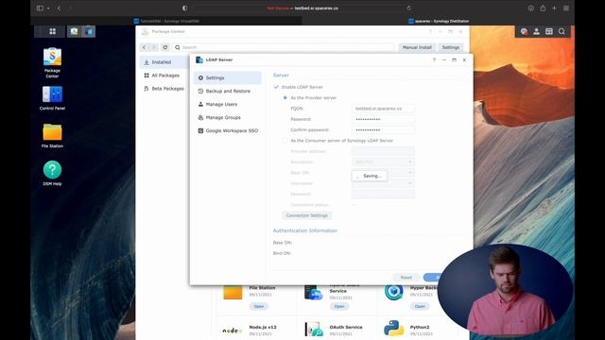Switch to TutorialDSM Synology VirtualDSM tab
Viewport: 605px width, 340px height.
coord(166,21)
